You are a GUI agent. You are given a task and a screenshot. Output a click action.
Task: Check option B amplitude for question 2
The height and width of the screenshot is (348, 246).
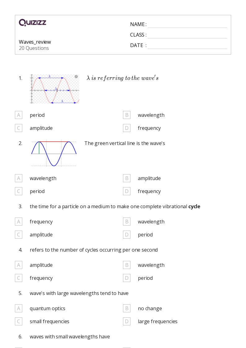pyautogui.click(x=127, y=178)
